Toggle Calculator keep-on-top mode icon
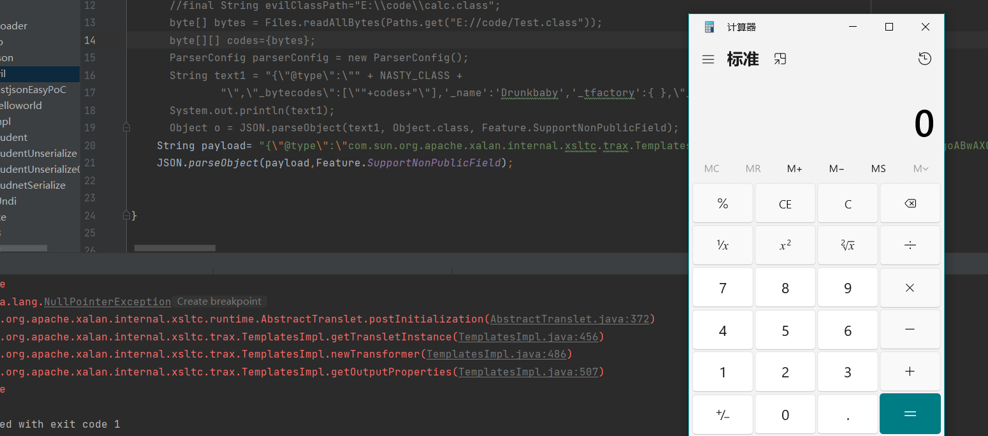Image resolution: width=988 pixels, height=436 pixels. (780, 59)
